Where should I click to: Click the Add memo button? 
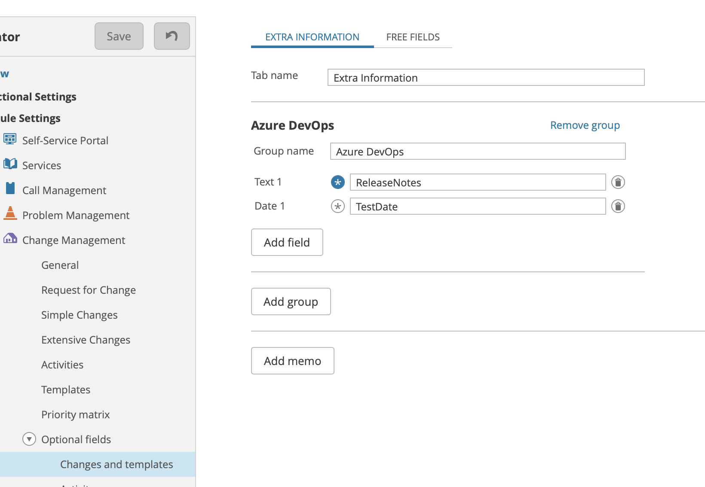tap(292, 361)
